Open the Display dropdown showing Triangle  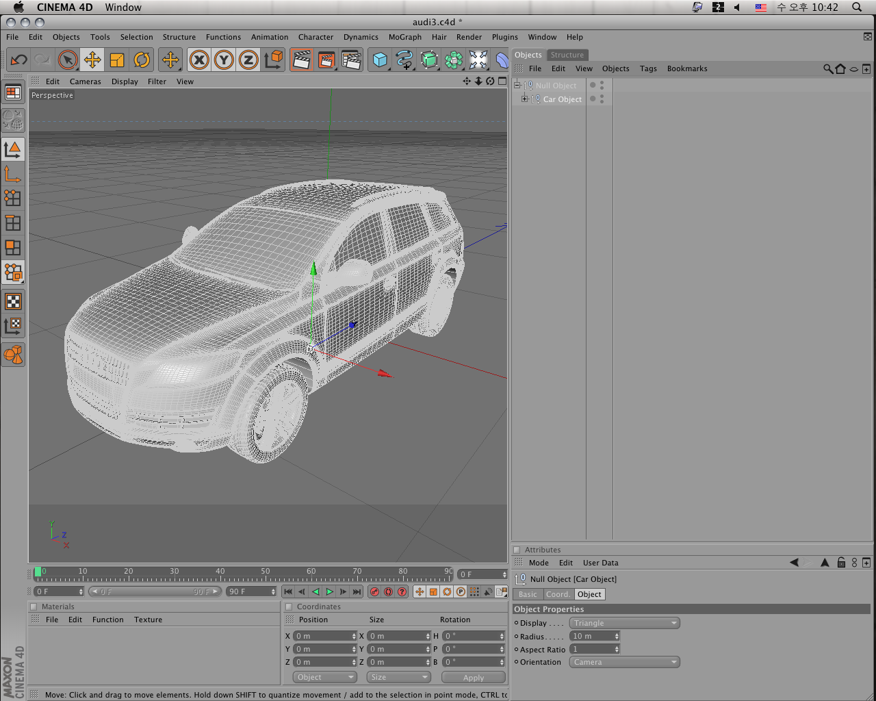tap(625, 623)
